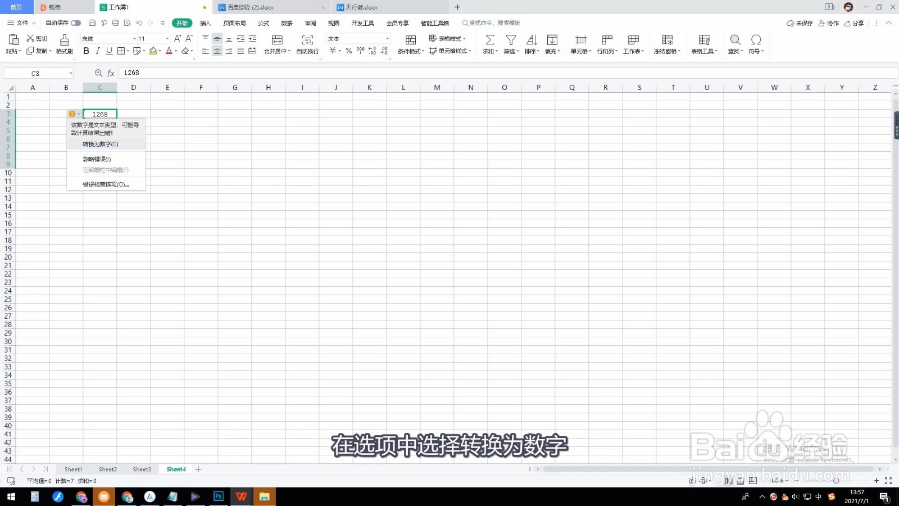899x506 pixels.
Task: Open the 文件 File menu
Action: [21, 23]
